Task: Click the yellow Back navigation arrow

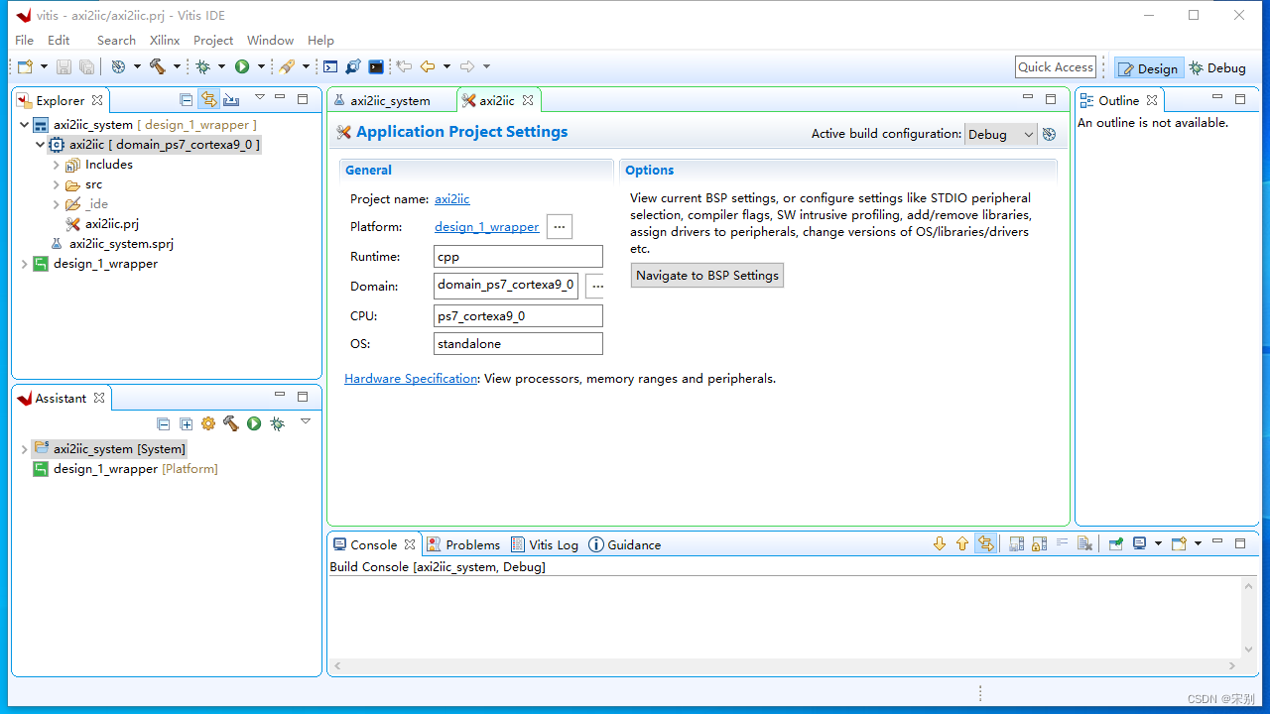Action: click(428, 66)
